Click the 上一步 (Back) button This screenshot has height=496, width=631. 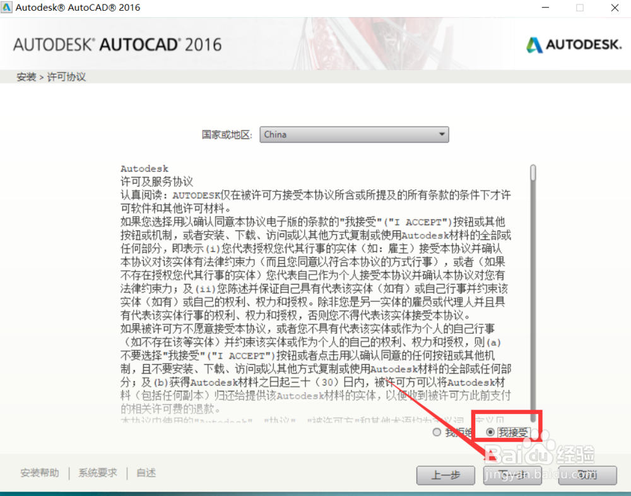445,475
